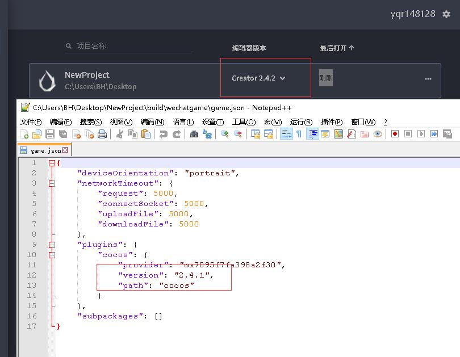
Task: Select the game.json document tab
Action: [44, 150]
